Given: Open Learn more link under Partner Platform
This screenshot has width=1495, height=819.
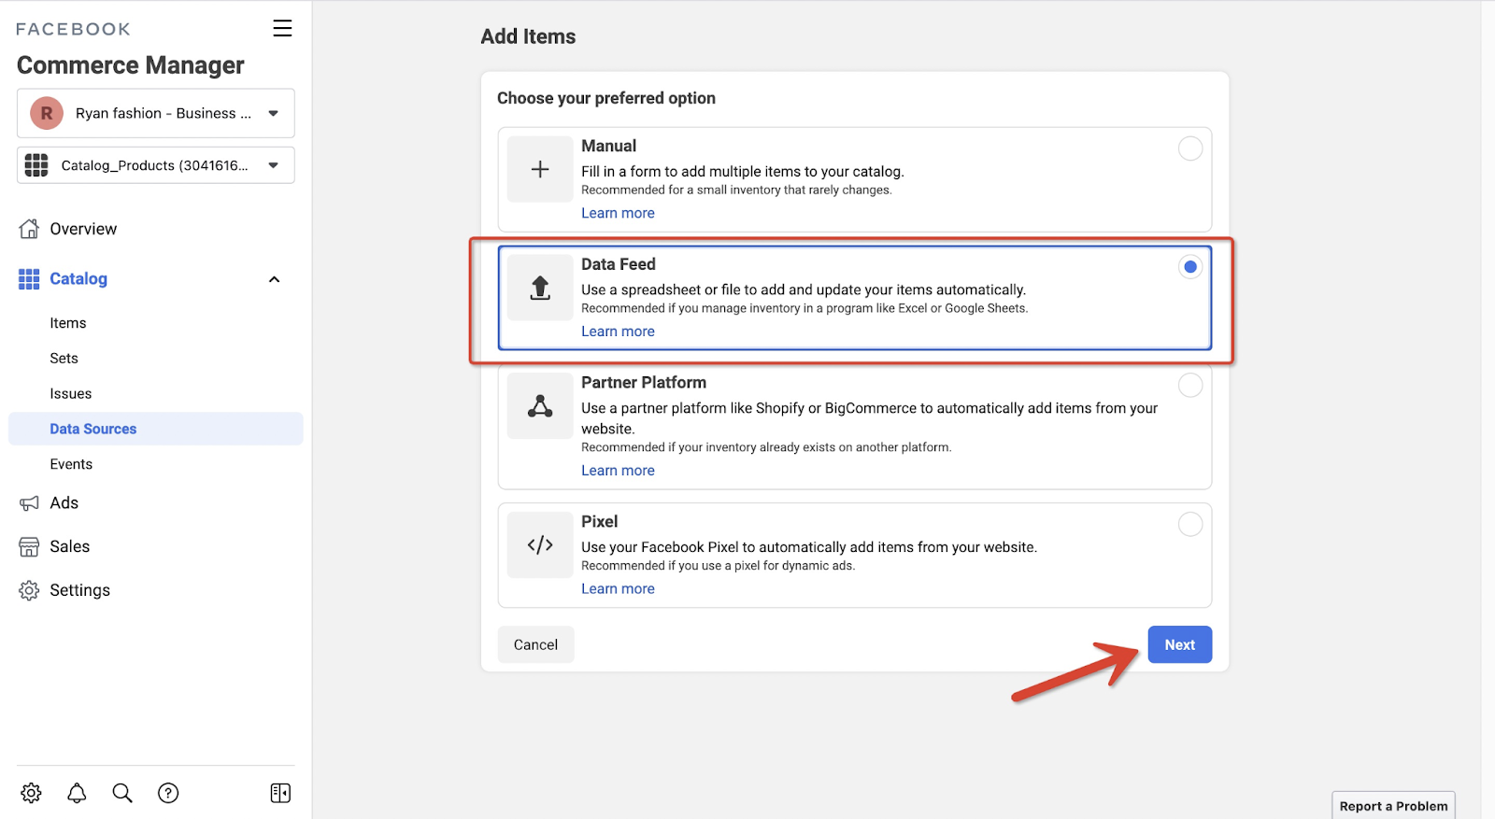Looking at the screenshot, I should click(x=618, y=471).
